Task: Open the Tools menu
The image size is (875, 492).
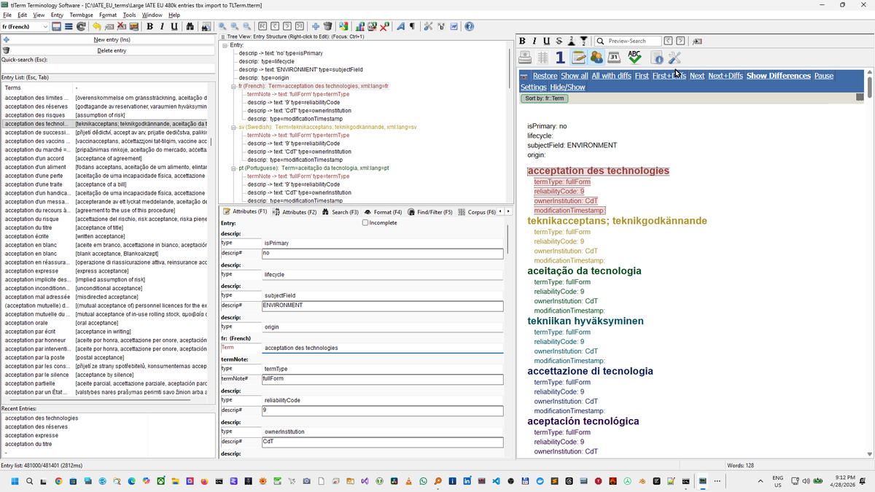Action: (x=130, y=15)
